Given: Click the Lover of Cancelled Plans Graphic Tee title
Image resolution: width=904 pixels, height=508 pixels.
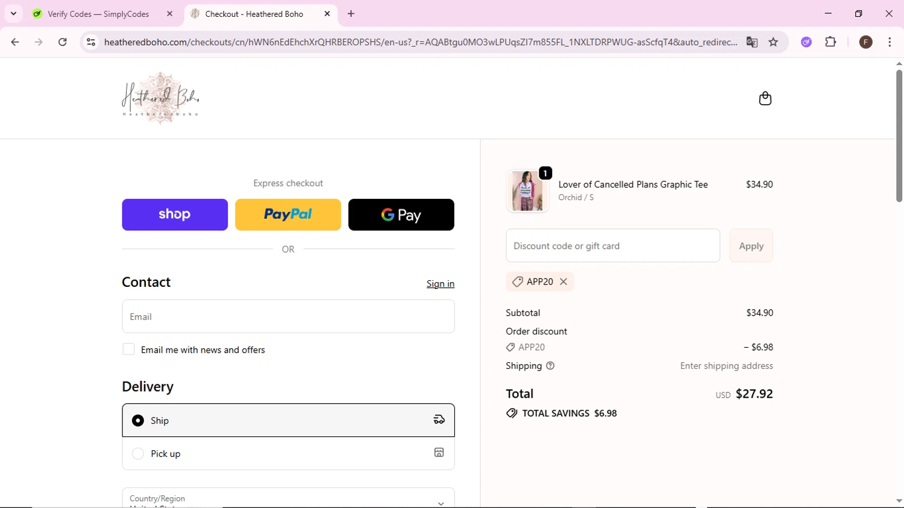Looking at the screenshot, I should coord(633,184).
